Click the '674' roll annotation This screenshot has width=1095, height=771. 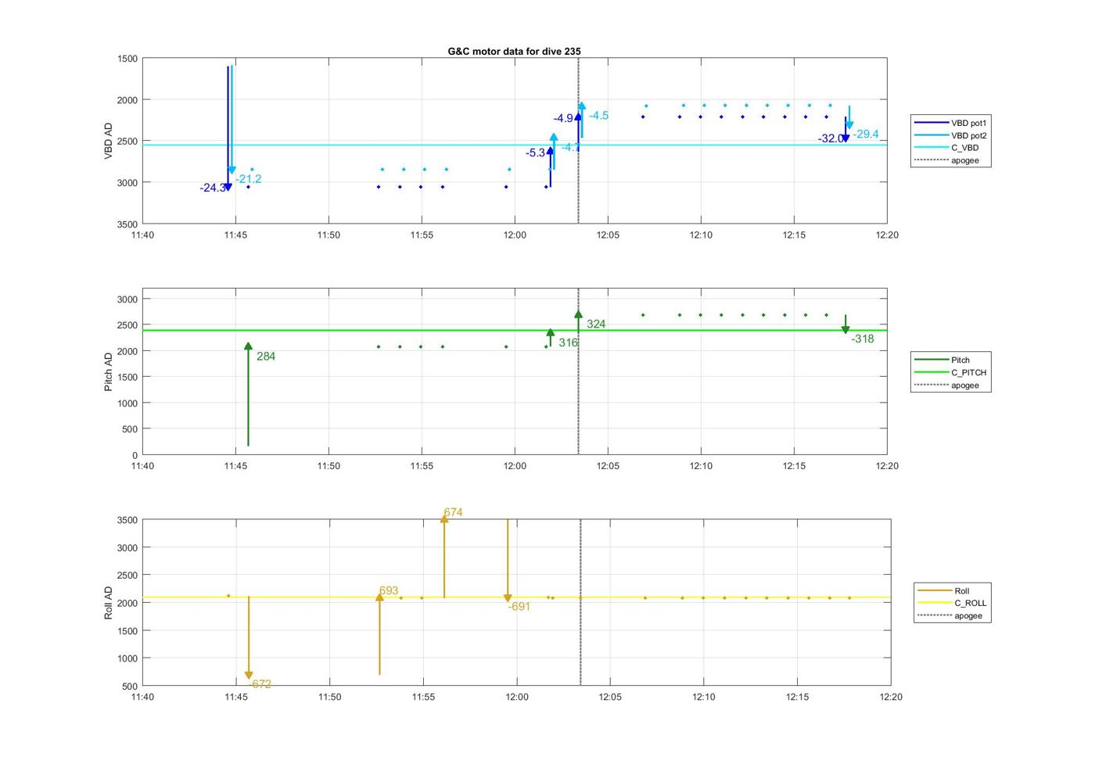(453, 512)
